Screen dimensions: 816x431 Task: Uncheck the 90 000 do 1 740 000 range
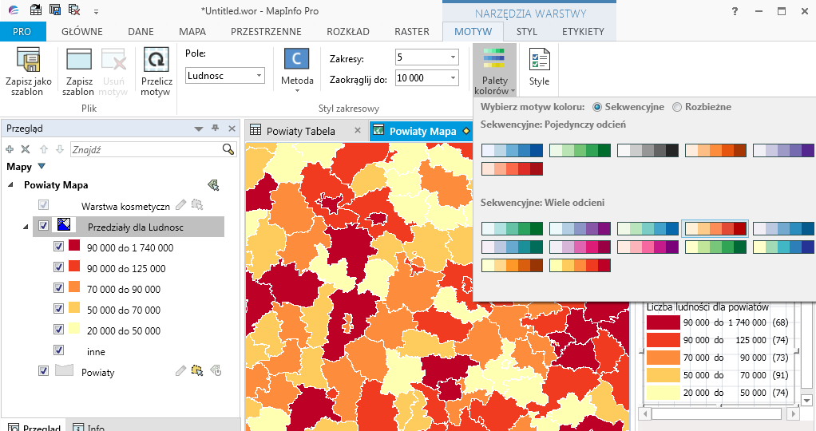pyautogui.click(x=59, y=246)
